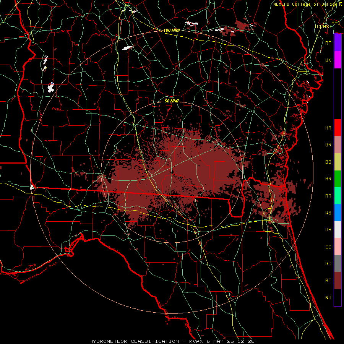The image size is (344, 344).
Task: Click the WS legend label
Action: coord(328,213)
